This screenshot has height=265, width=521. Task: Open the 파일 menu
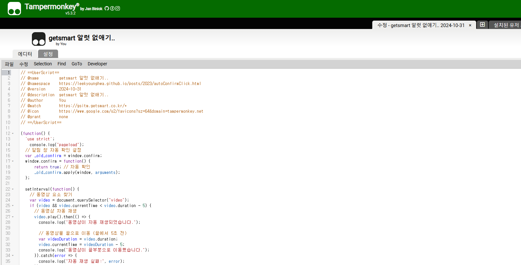[x=9, y=64]
